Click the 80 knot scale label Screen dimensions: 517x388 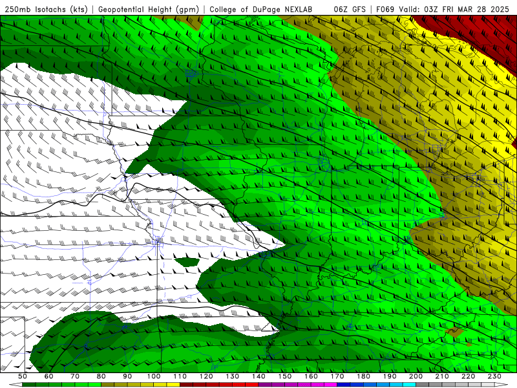pos(101,376)
